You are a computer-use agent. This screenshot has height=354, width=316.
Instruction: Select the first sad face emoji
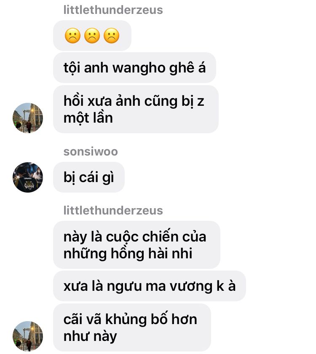coord(72,36)
